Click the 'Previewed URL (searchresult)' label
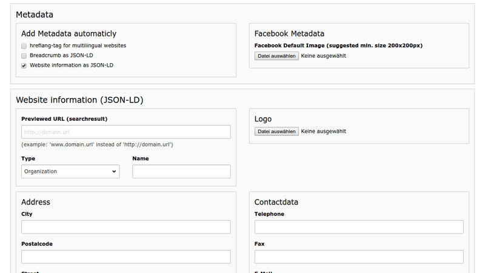The image size is (485, 273). point(64,119)
